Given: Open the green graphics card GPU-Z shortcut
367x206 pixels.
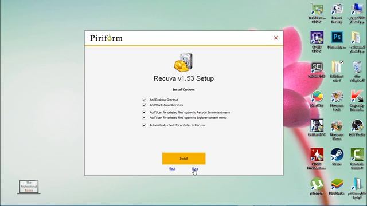Looking at the screenshot, I should [x=317, y=13].
